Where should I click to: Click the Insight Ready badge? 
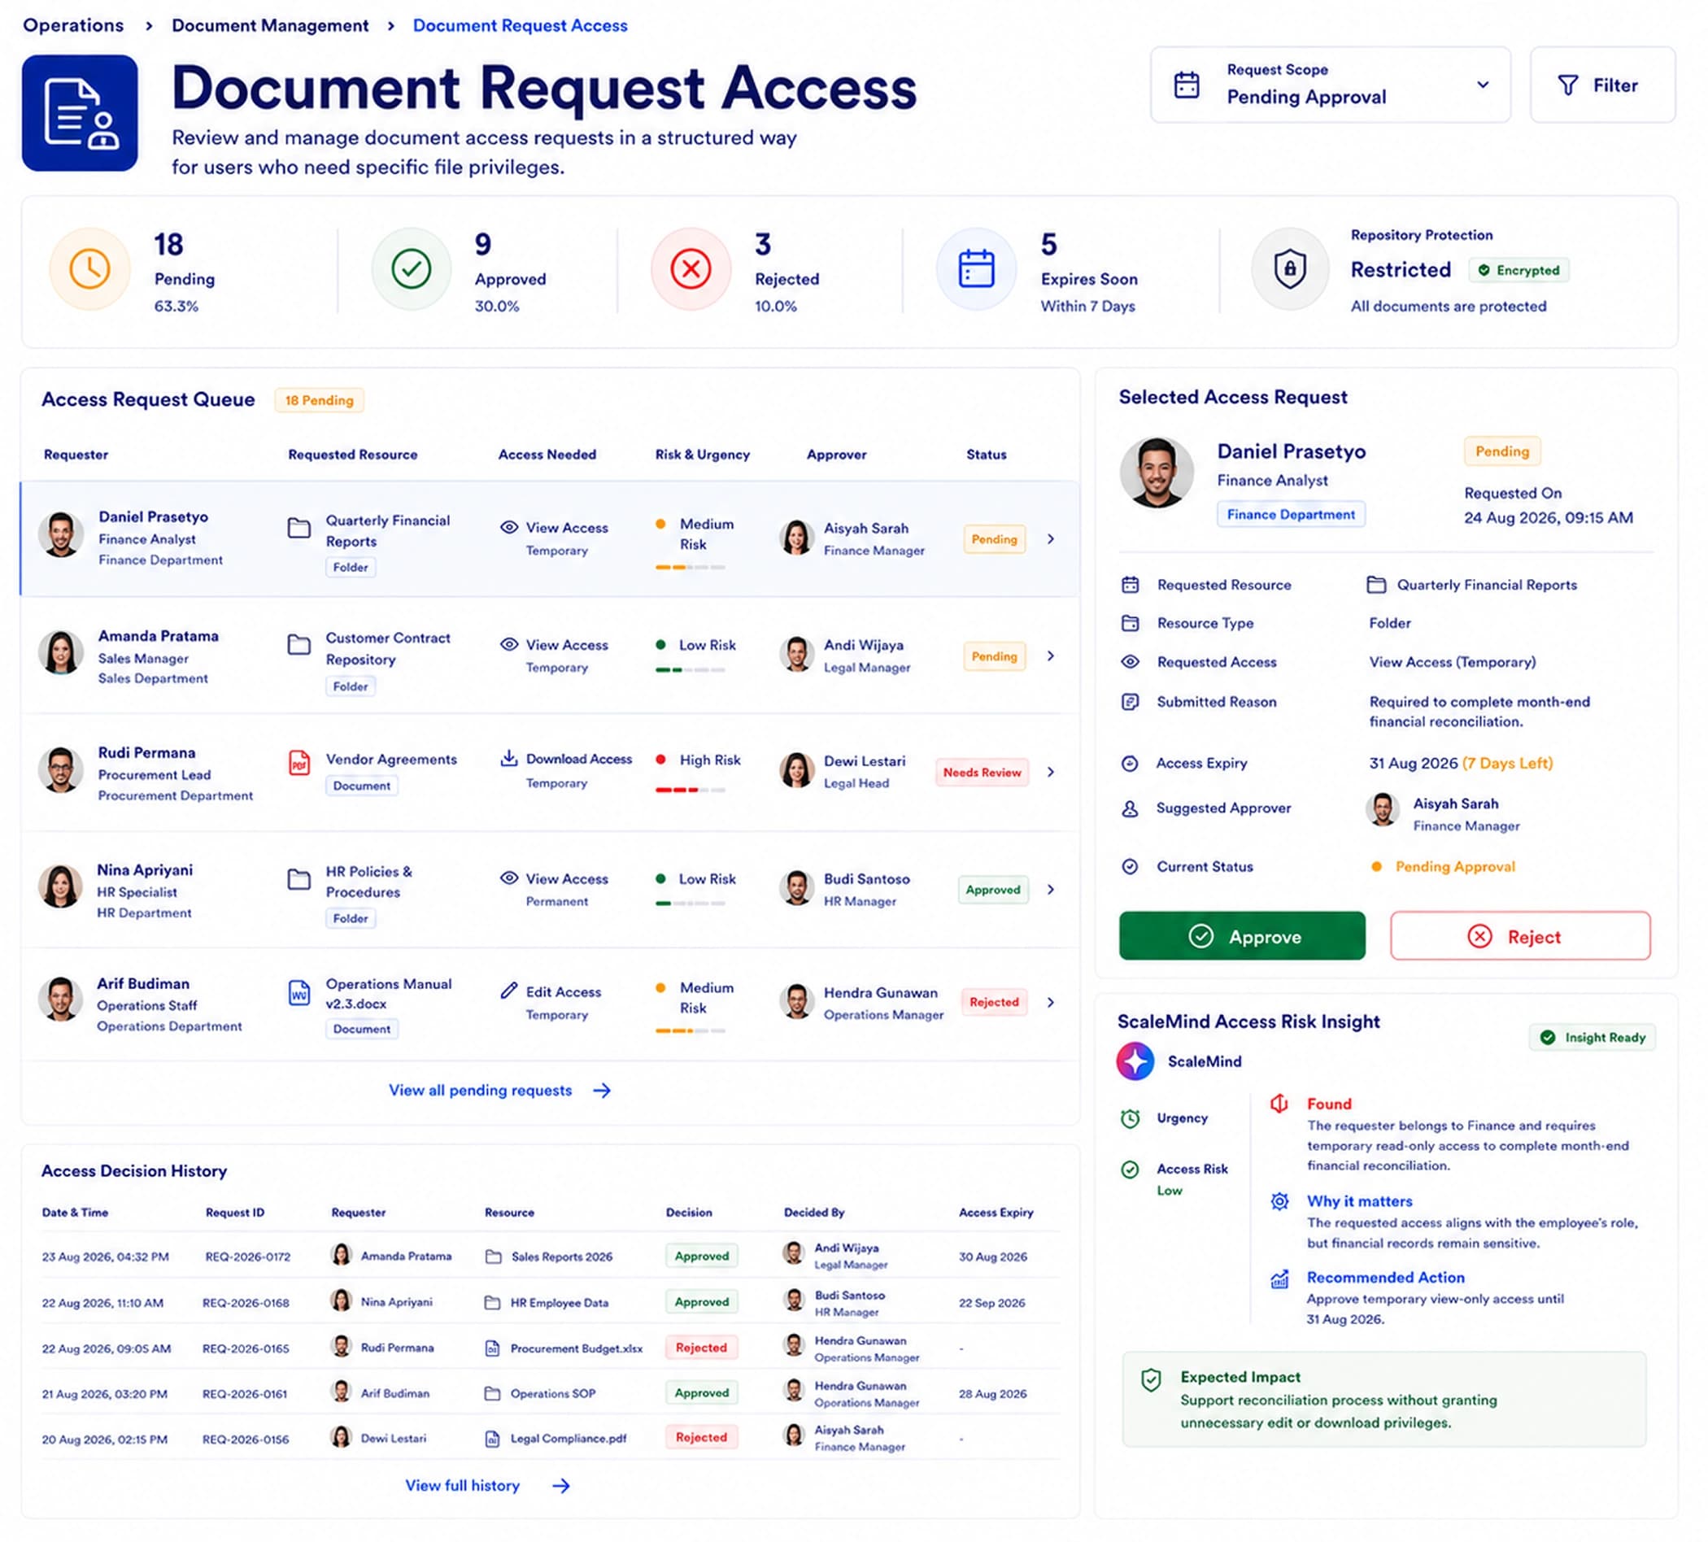1592,1037
